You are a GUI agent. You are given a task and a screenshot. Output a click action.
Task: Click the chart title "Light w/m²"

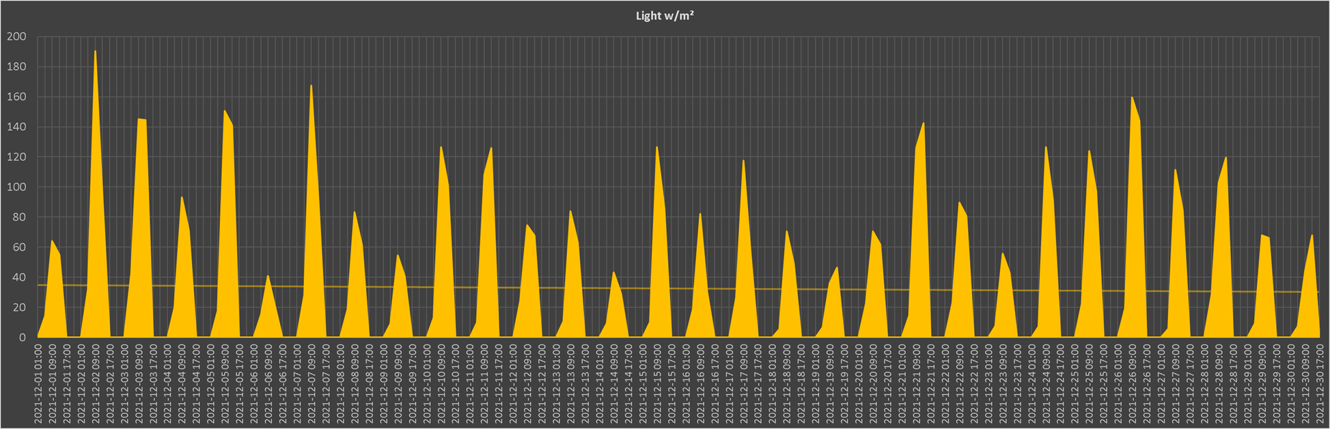click(664, 16)
